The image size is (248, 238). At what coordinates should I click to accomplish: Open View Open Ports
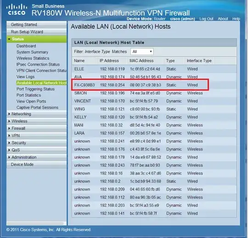coord(31,101)
